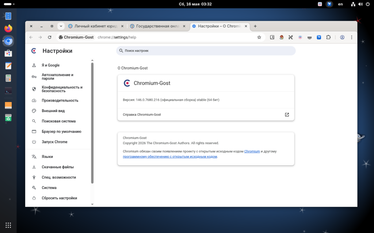374x233 pixels.
Task: Open the Extensions puzzle-piece menu
Action: point(328,37)
